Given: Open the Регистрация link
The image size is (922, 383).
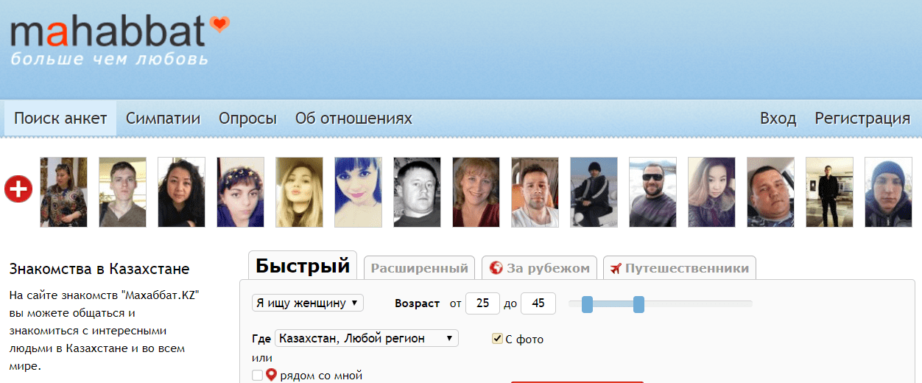Looking at the screenshot, I should click(x=862, y=119).
